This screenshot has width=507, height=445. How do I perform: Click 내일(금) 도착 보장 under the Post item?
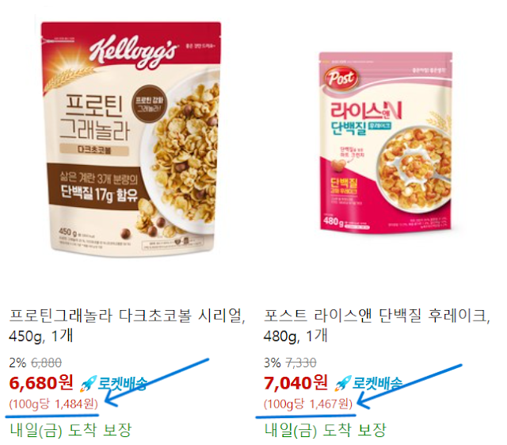(x=325, y=430)
